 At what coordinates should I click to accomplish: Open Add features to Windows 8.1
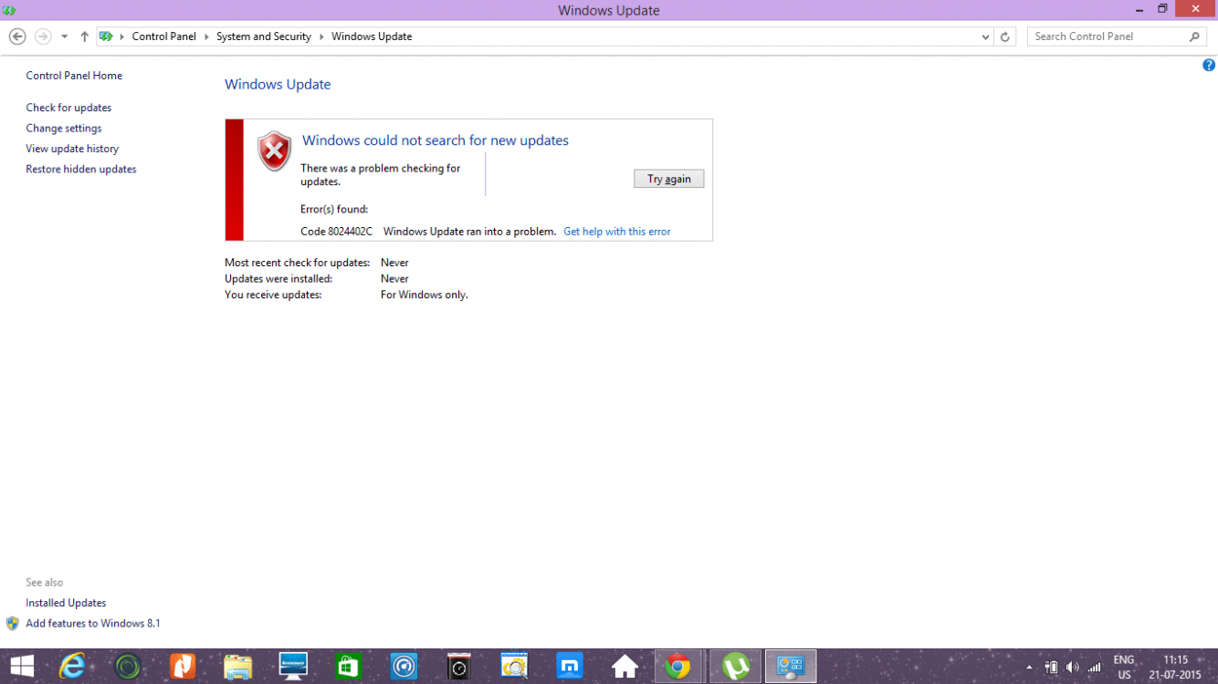tap(93, 624)
